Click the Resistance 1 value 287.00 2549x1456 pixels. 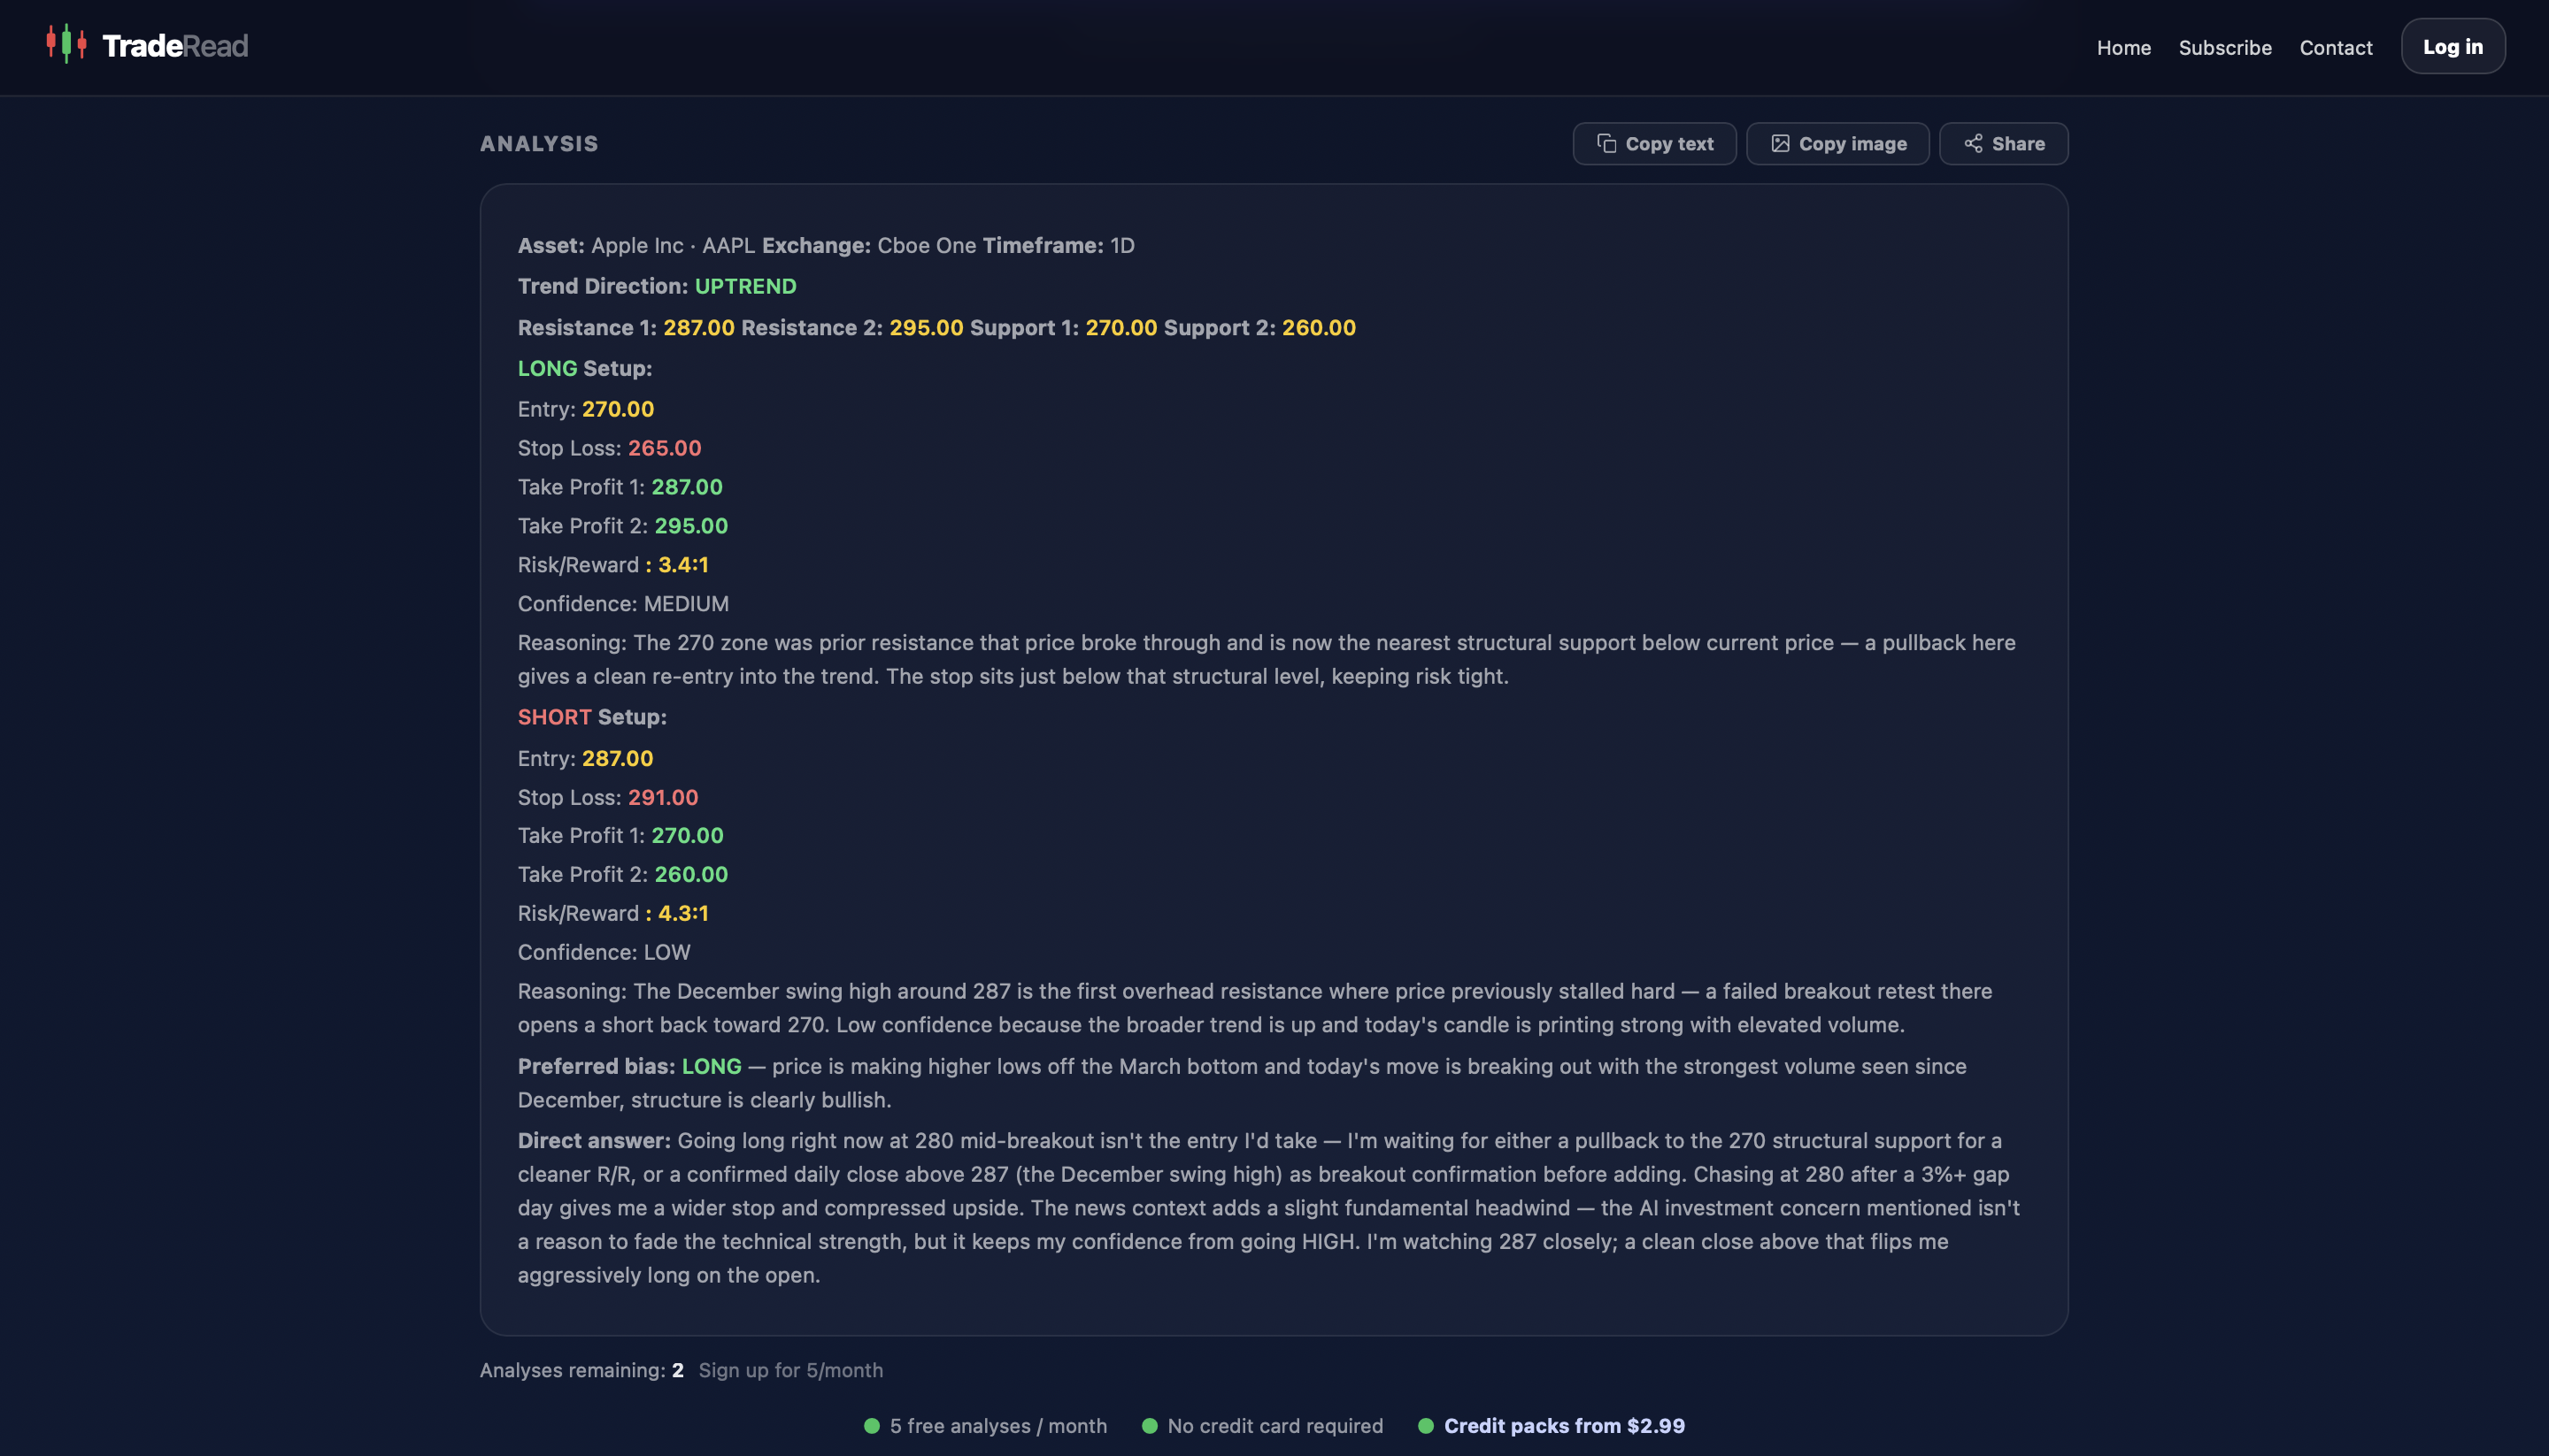click(699, 327)
